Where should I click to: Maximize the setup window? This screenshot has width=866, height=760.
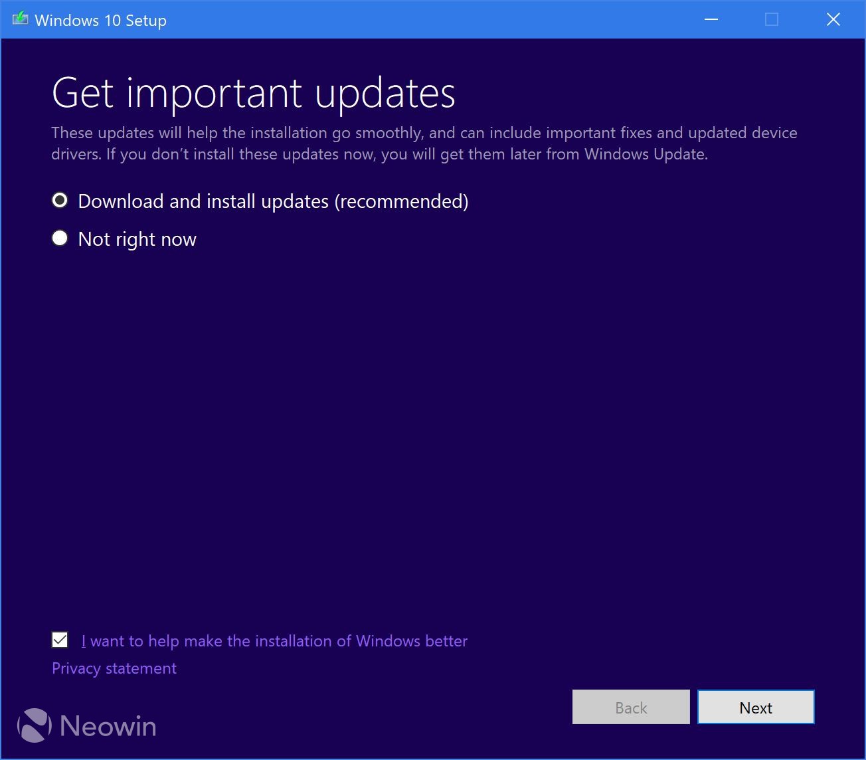pos(771,19)
